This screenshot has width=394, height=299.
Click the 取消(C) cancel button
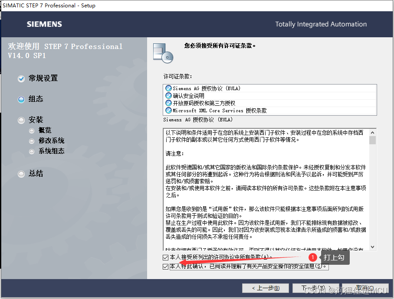coord(365,288)
